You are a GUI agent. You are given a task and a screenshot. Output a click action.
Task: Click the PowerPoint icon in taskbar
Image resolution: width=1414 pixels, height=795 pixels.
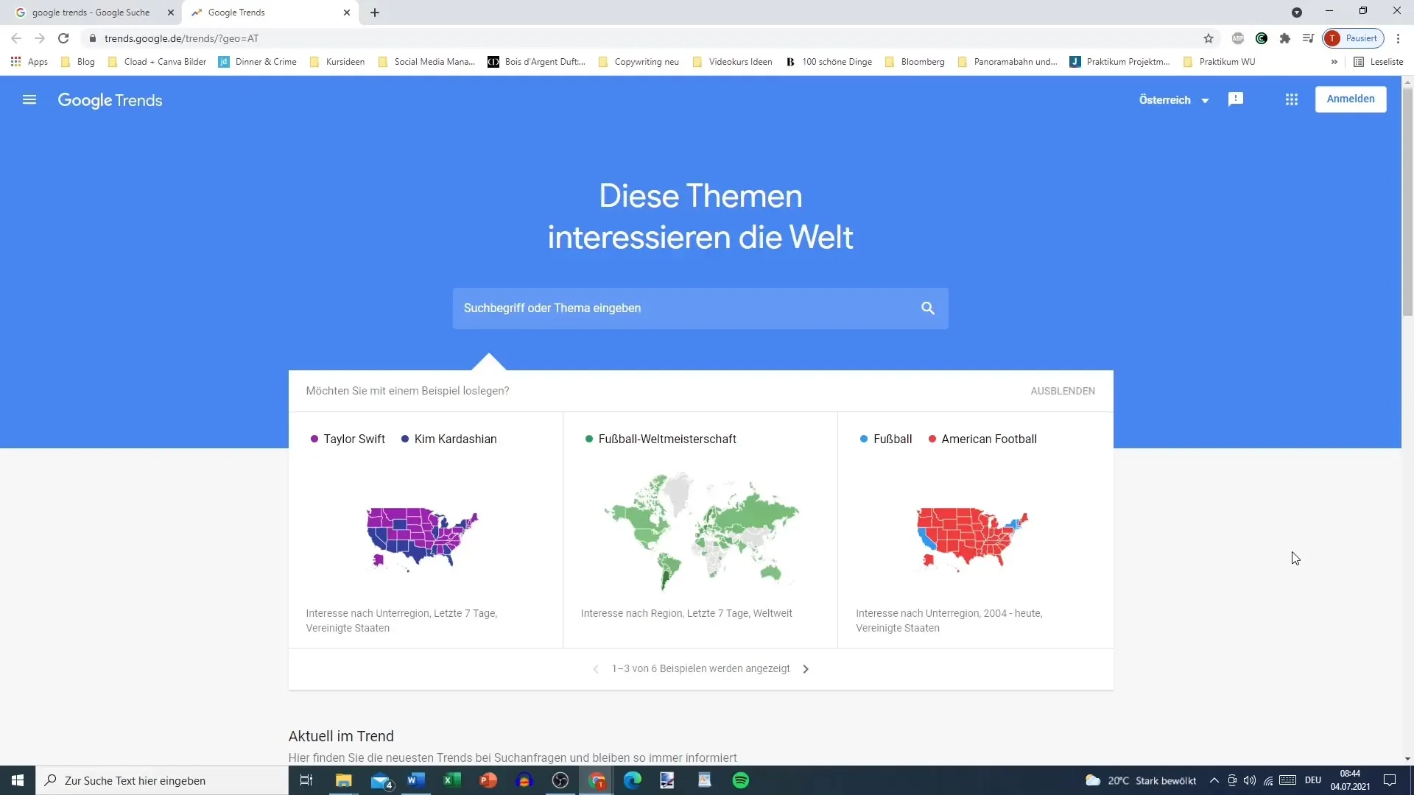click(x=488, y=780)
